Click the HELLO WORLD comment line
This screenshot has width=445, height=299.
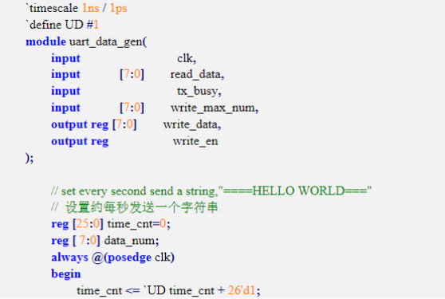click(211, 191)
